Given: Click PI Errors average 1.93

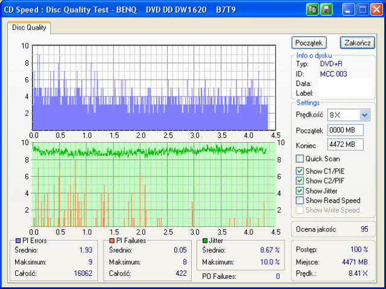Looking at the screenshot, I should pyautogui.click(x=86, y=250).
